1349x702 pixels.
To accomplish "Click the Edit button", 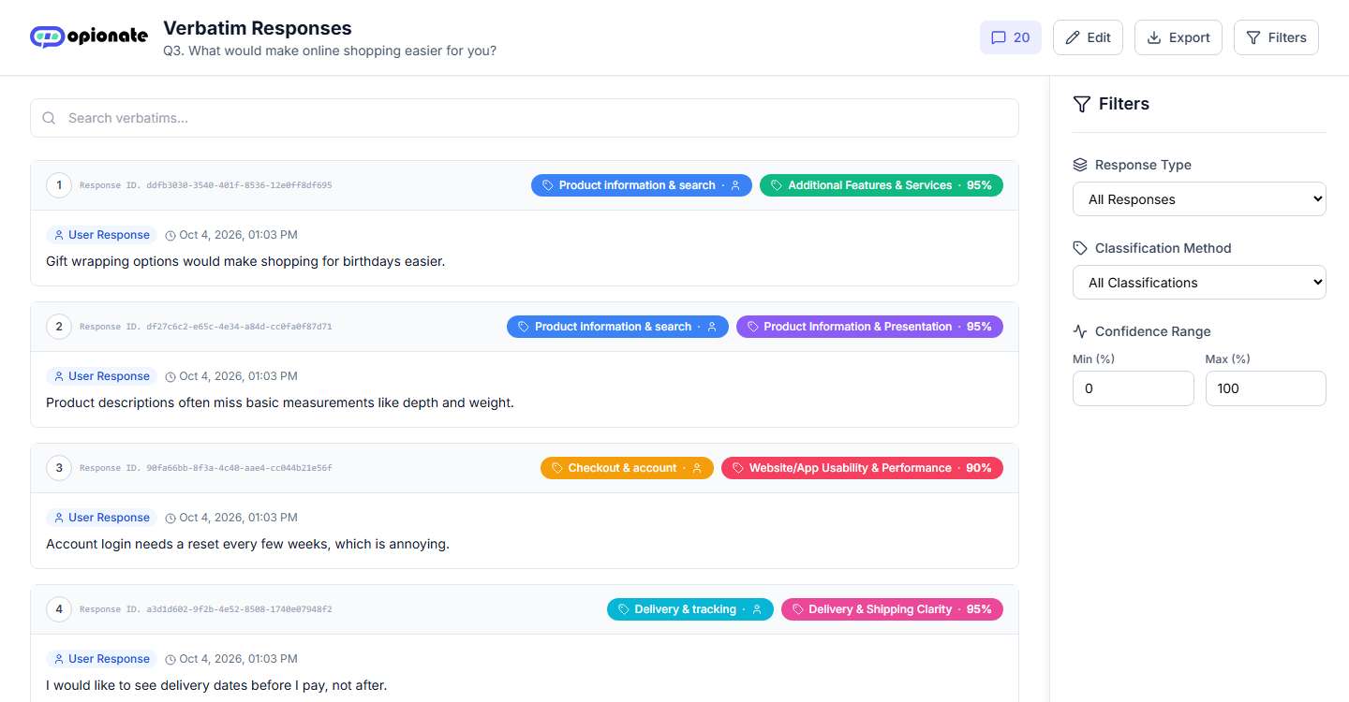I will pos(1088,37).
